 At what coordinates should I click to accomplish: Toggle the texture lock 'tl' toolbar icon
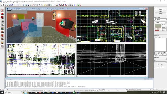(x=53, y=5)
